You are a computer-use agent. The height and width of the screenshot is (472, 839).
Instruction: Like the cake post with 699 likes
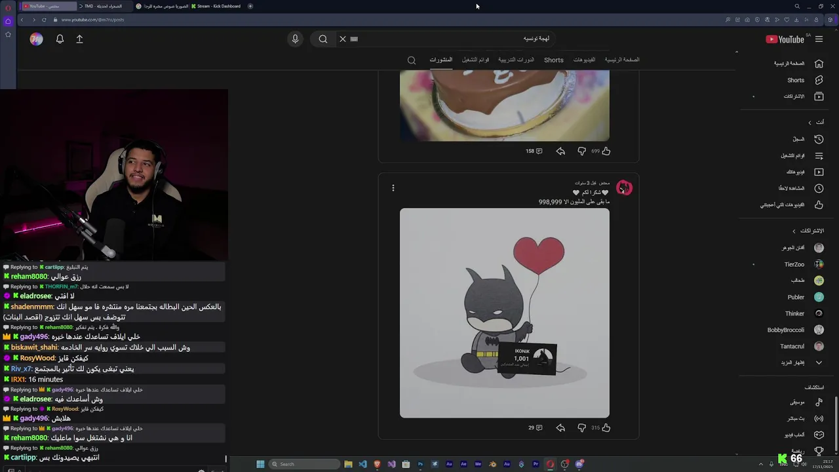(x=606, y=151)
